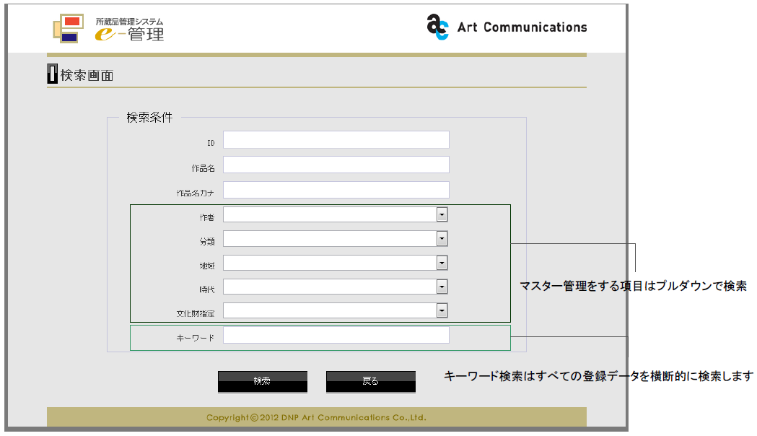Click the キーワード search field
This screenshot has width=757, height=436.
336,335
